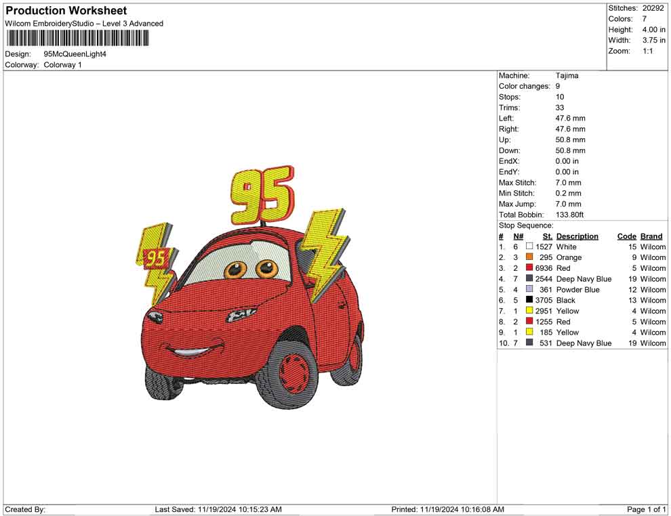Image resolution: width=671 pixels, height=516 pixels.
Task: Click the St. column header
Action: 547,236
